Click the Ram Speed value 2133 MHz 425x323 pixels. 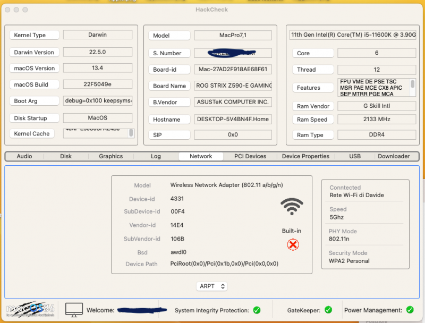[377, 119]
